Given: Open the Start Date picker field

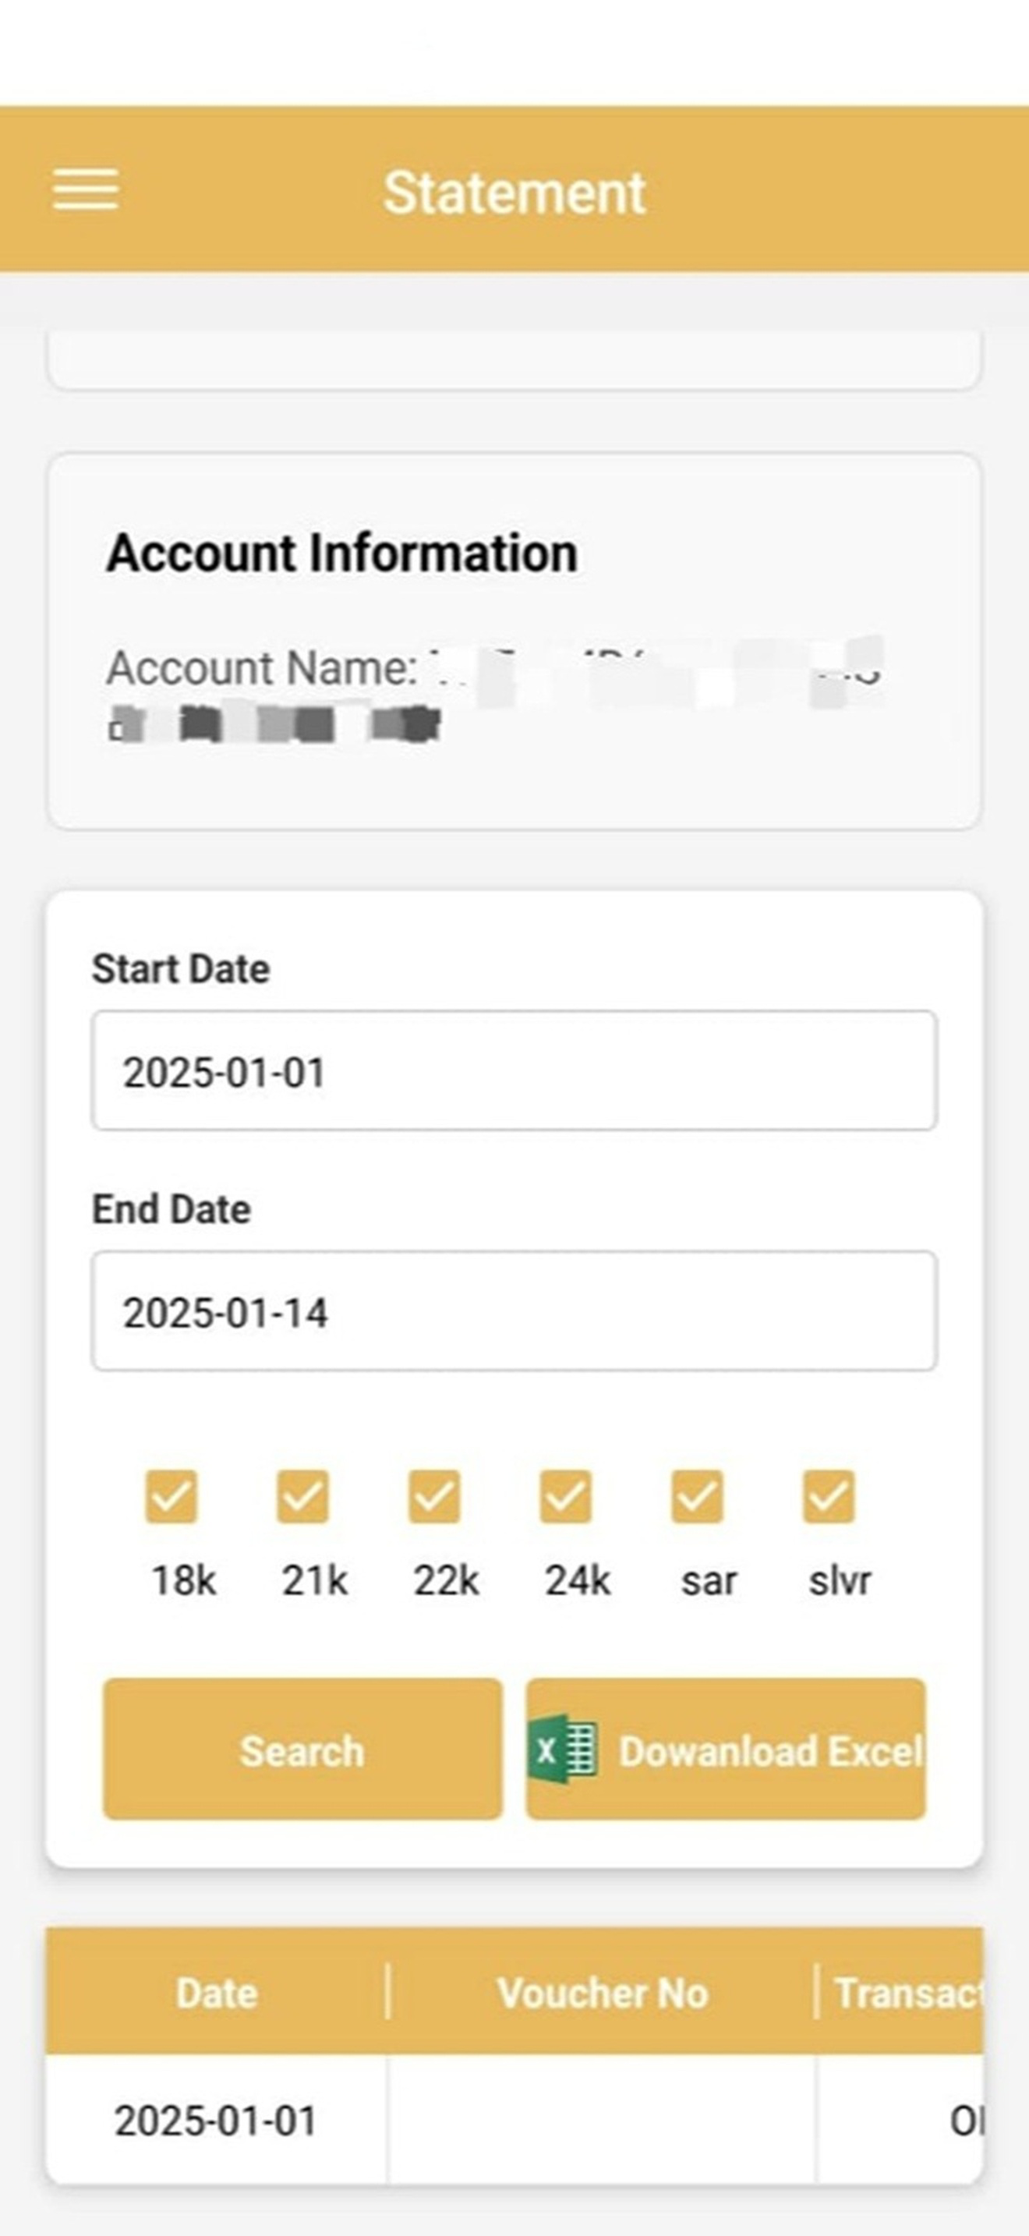Looking at the screenshot, I should [514, 1070].
